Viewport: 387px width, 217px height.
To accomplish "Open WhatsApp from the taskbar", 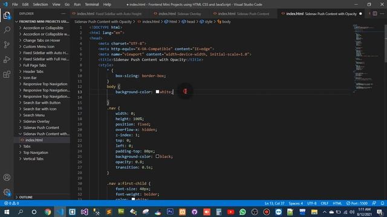I will click(242, 212).
